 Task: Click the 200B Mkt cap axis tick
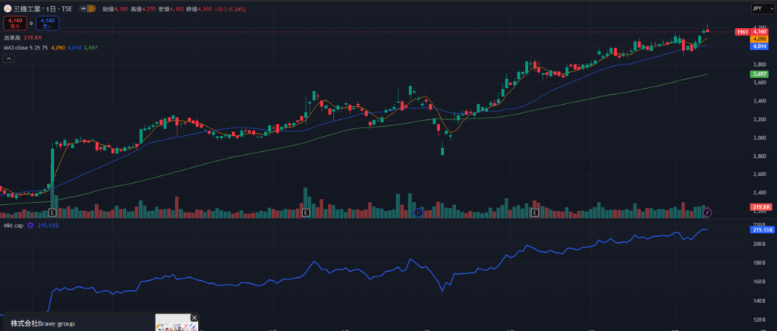(x=758, y=244)
